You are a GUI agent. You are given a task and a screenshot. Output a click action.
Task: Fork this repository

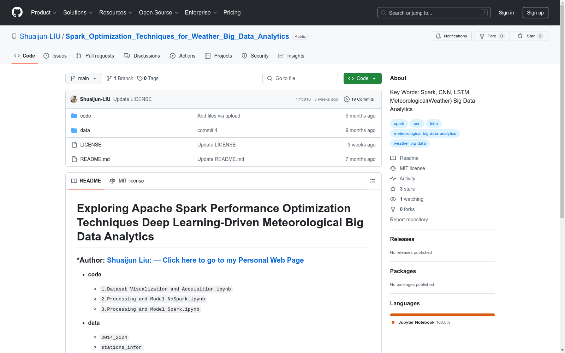[x=492, y=36]
